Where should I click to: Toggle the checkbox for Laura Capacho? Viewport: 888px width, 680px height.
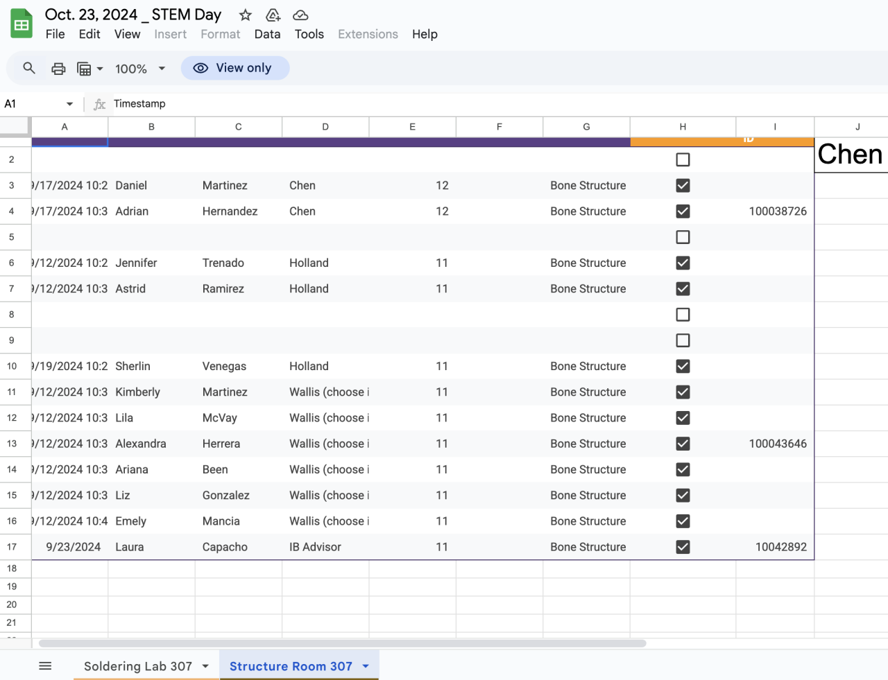(683, 547)
